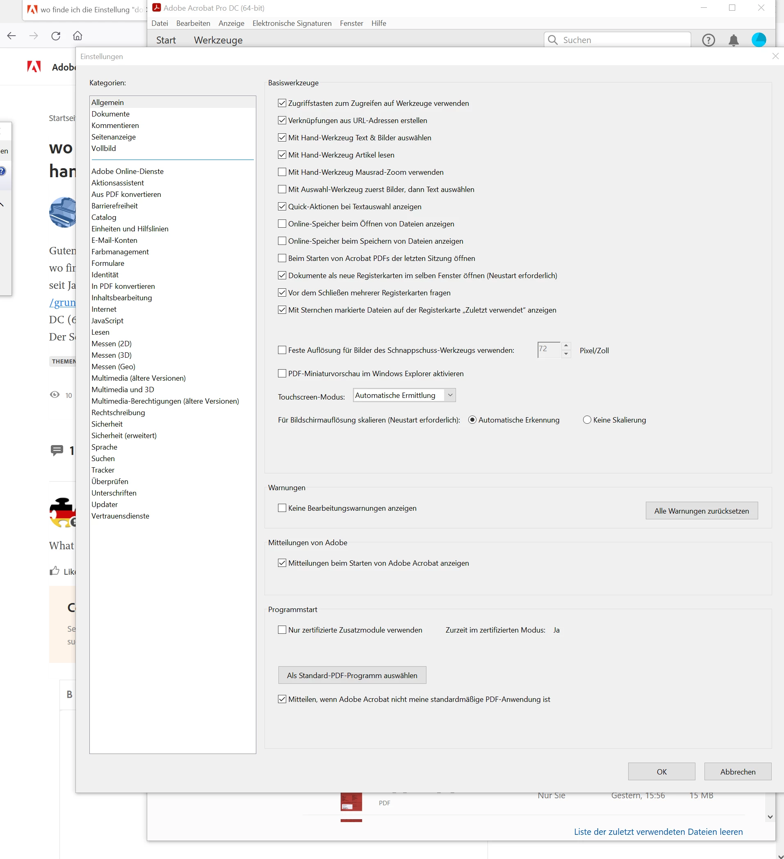
Task: Click the search magnifier icon in Acrobat
Action: (x=552, y=40)
